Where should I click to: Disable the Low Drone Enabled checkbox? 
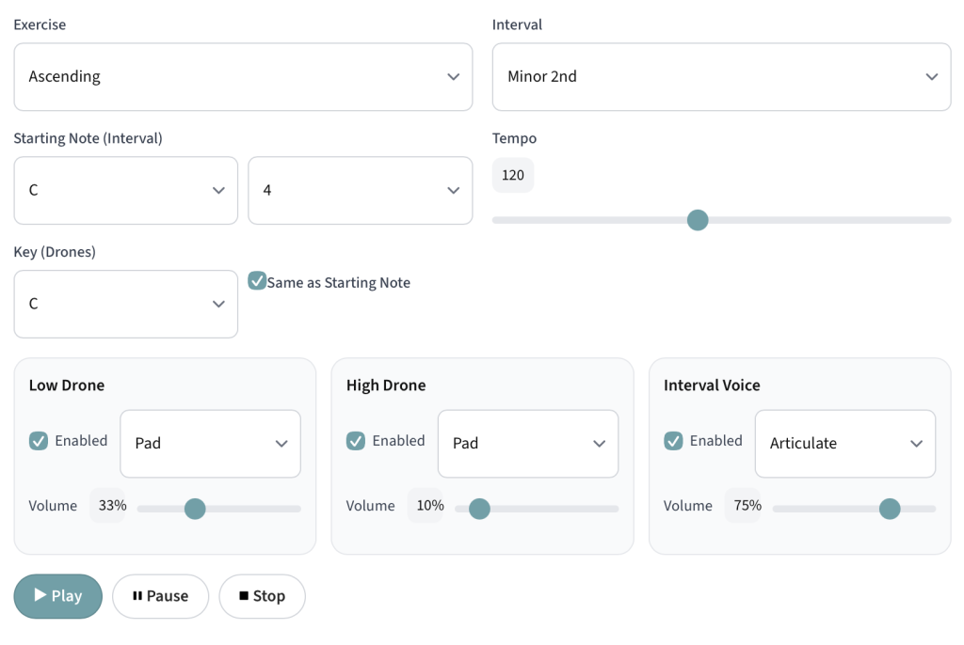coord(39,441)
